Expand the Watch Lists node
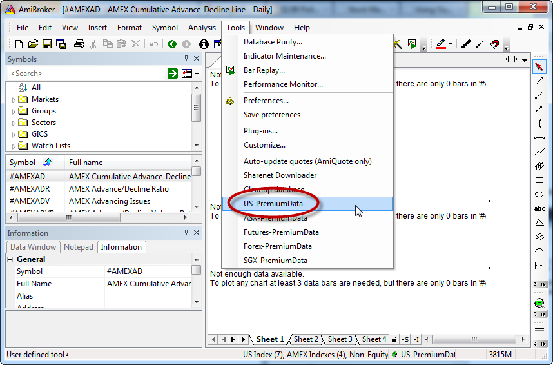 point(14,146)
